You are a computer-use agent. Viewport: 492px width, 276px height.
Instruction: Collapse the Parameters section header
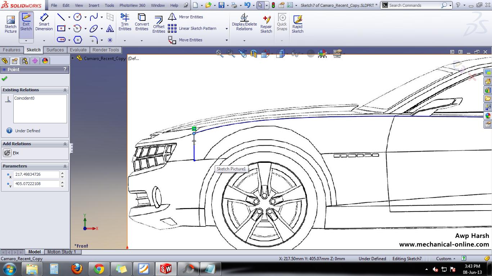click(64, 166)
